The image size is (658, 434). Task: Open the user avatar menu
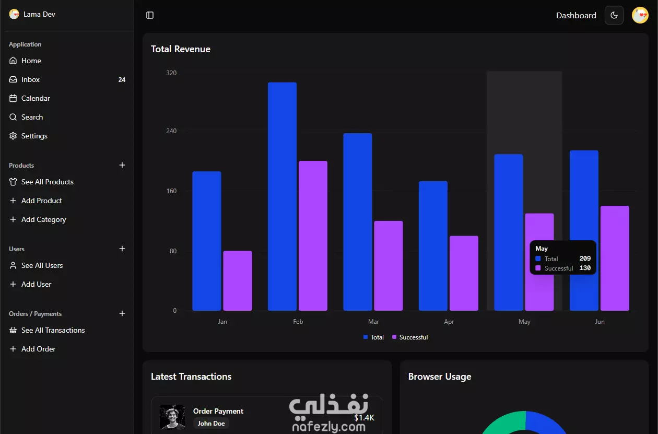tap(640, 15)
